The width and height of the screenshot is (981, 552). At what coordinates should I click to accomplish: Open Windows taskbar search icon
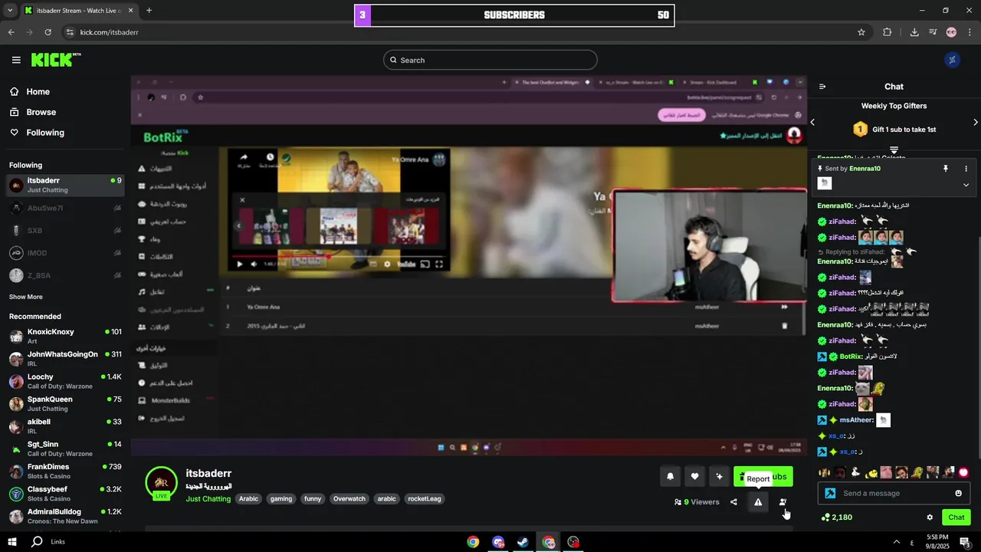point(37,542)
